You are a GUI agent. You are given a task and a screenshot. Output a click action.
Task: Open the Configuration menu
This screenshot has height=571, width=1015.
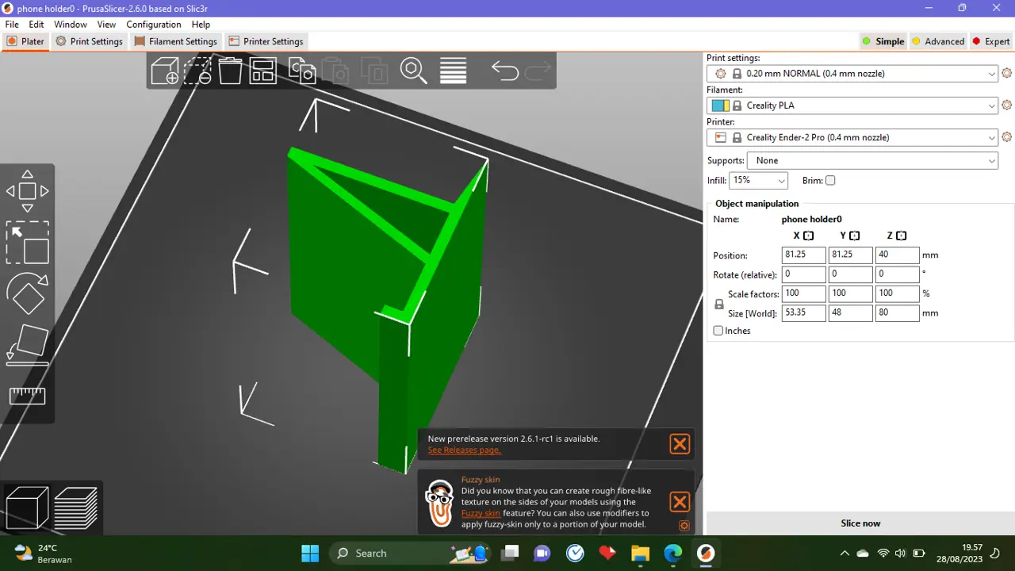point(154,25)
